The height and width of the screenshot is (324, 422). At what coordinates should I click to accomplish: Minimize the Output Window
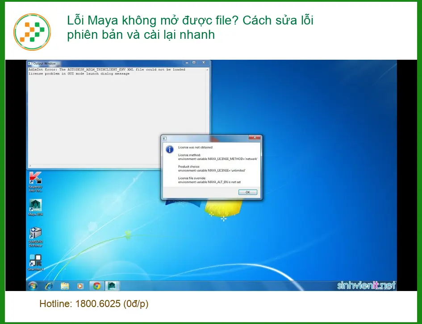(187, 62)
